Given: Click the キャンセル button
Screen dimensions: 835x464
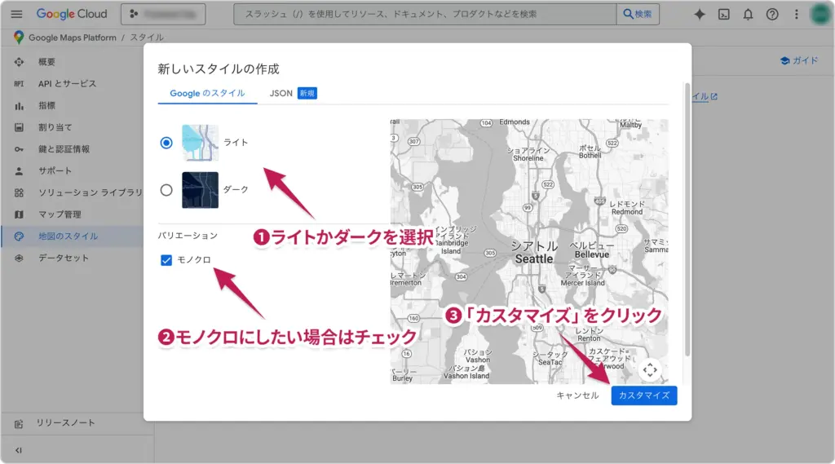Looking at the screenshot, I should [577, 396].
